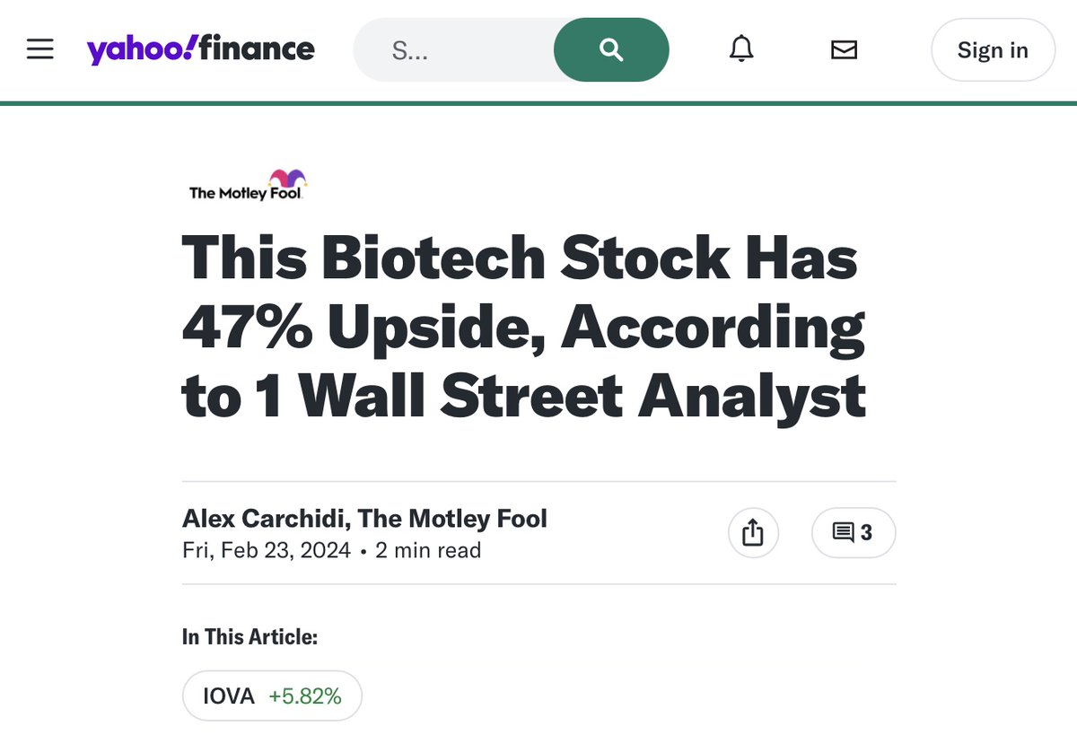Click the article headline about biotech stock
This screenshot has width=1077, height=735.
pos(523,327)
